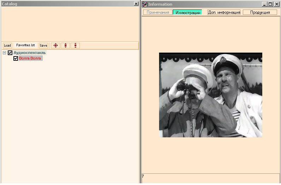Maximize the Information window
Viewport: 281px width, 185px height.
pos(270,4)
